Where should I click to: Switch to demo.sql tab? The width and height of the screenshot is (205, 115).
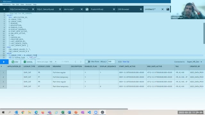click(x=69, y=9)
